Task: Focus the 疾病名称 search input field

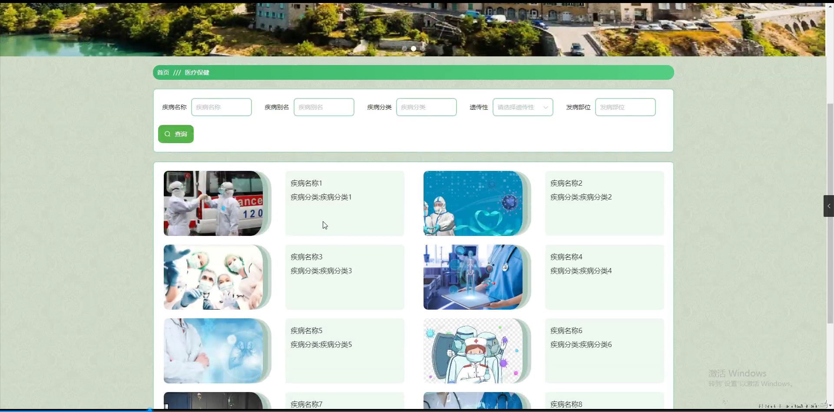Action: 222,107
